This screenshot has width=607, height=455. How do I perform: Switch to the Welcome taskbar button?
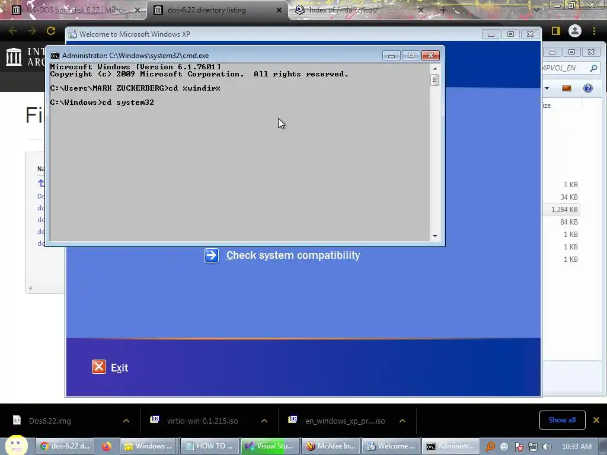pyautogui.click(x=391, y=446)
